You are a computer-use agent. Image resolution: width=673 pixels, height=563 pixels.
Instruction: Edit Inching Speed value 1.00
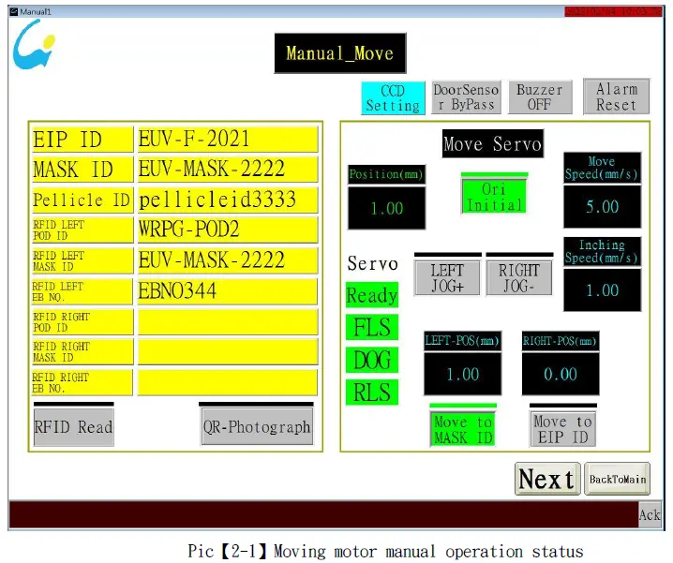(x=602, y=290)
